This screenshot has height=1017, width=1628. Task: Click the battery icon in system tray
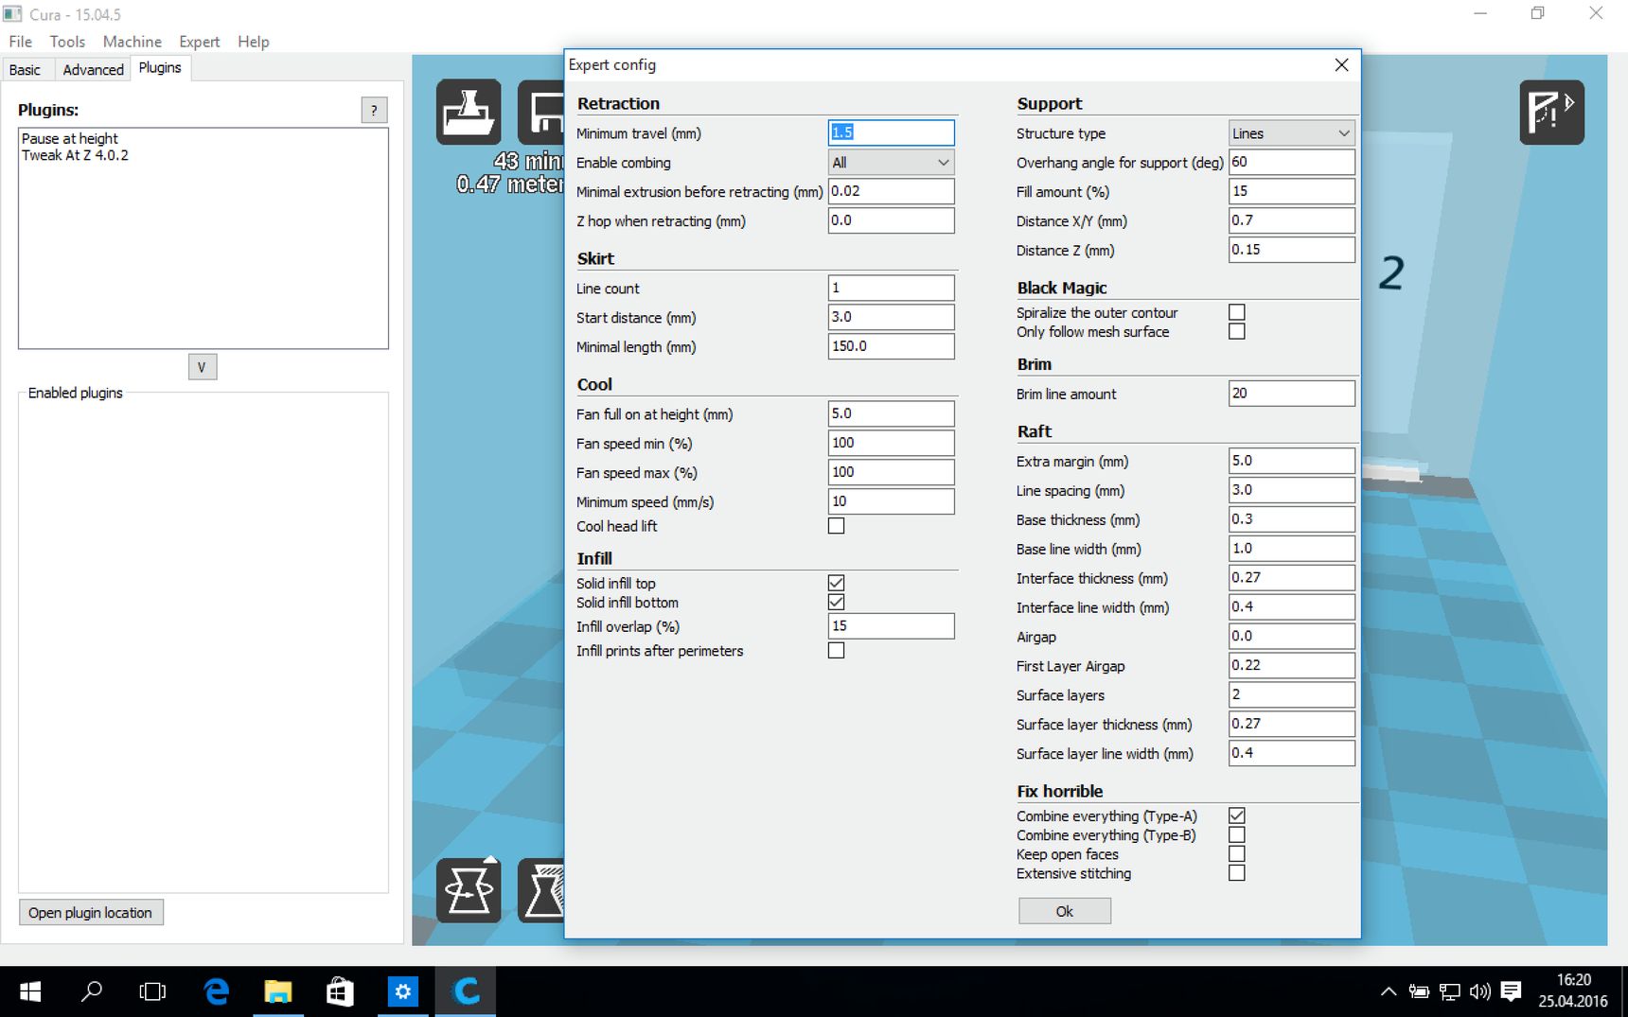coord(1418,991)
